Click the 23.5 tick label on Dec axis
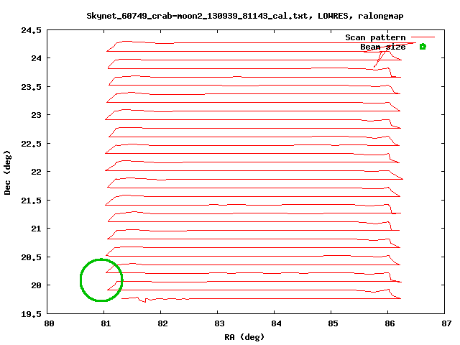Screen dimensions: 460x345 (x=31, y=87)
